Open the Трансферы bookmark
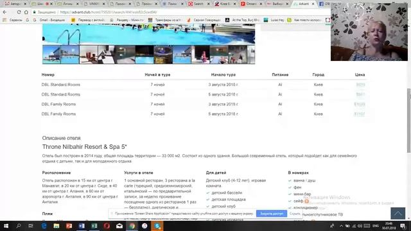The height and width of the screenshot is (231, 411). pos(164,20)
